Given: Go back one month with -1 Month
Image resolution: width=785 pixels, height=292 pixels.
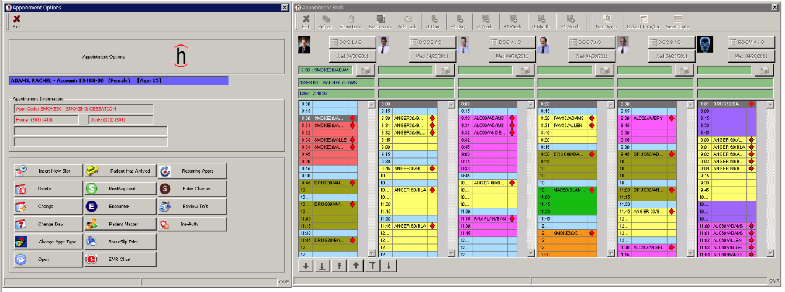Looking at the screenshot, I should pyautogui.click(x=541, y=22).
